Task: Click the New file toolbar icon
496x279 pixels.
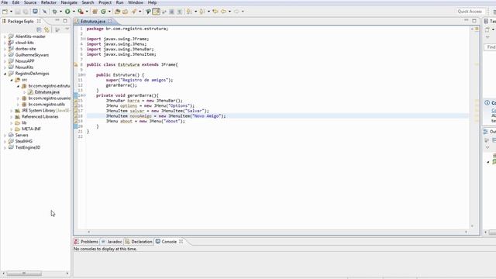Action: coord(5,12)
